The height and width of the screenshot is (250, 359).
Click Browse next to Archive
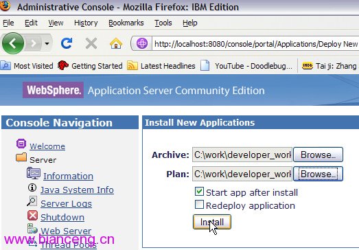[x=318, y=155]
